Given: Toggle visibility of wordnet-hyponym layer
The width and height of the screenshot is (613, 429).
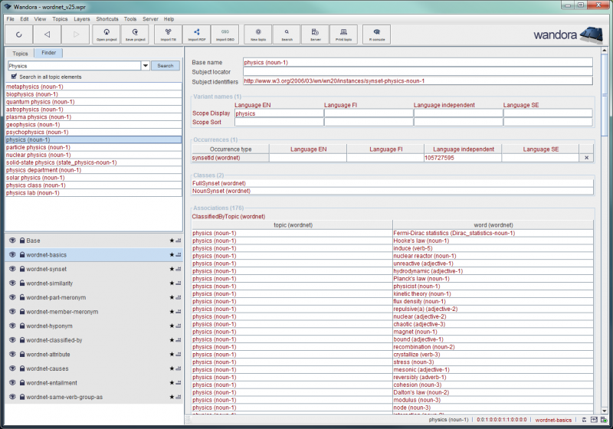Looking at the screenshot, I should pyautogui.click(x=12, y=326).
